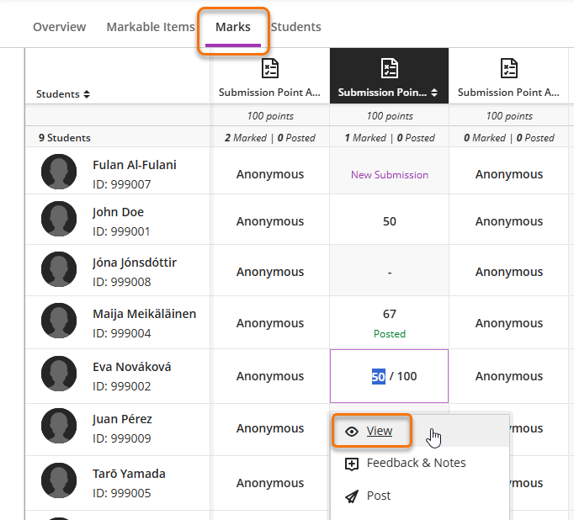Sort the Students column
The width and height of the screenshot is (574, 520).
pyautogui.click(x=86, y=94)
